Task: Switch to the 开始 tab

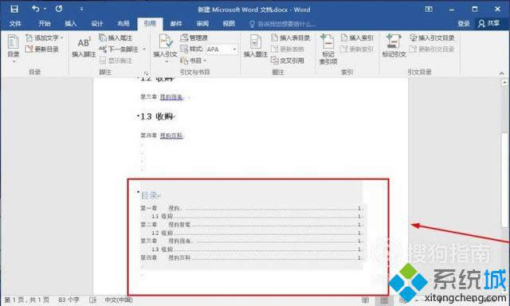Action: pyautogui.click(x=45, y=23)
